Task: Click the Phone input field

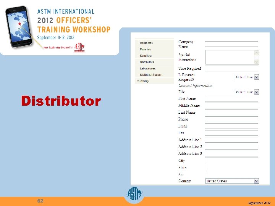Action: [x=231, y=119]
